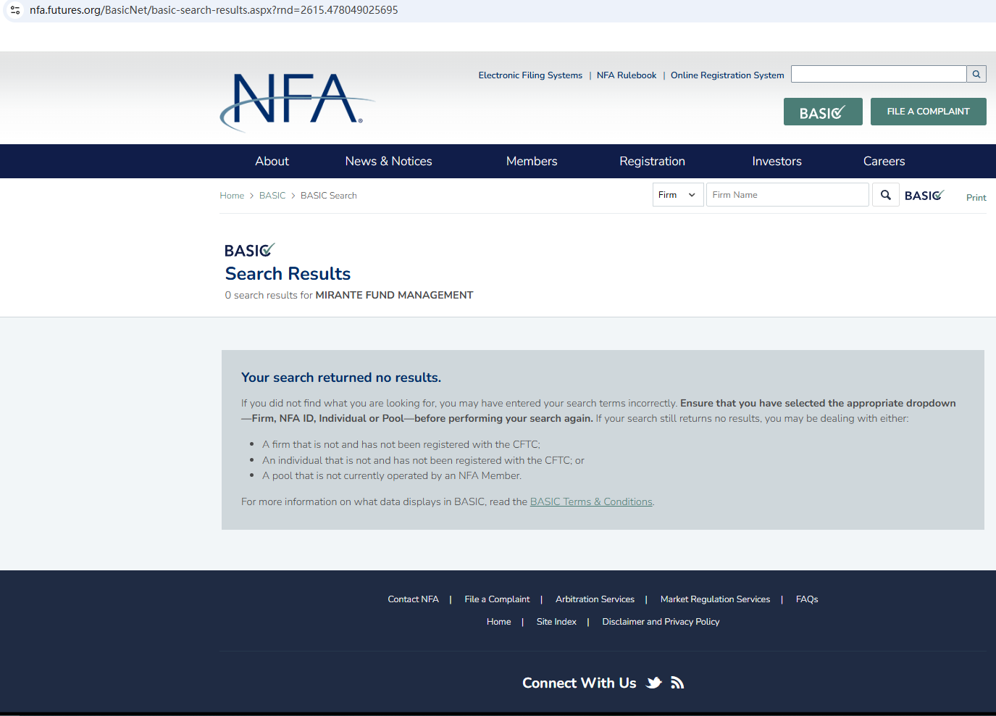Click the top site search input box
996x716 pixels.
(879, 74)
